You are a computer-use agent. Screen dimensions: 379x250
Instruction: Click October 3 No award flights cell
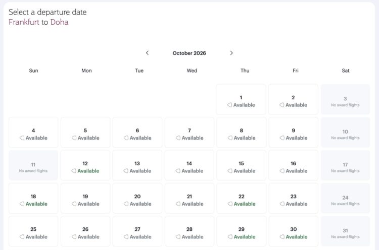point(345,99)
